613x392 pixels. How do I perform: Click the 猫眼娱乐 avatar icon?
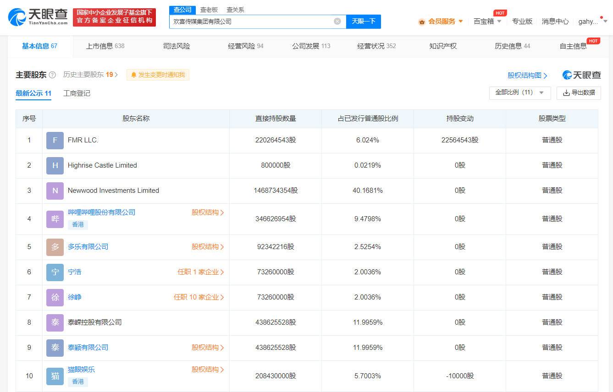point(55,376)
